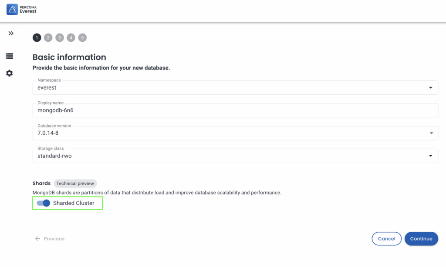The width and height of the screenshot is (446, 267).
Task: Click the Percona Everest logo
Action: (x=22, y=9)
